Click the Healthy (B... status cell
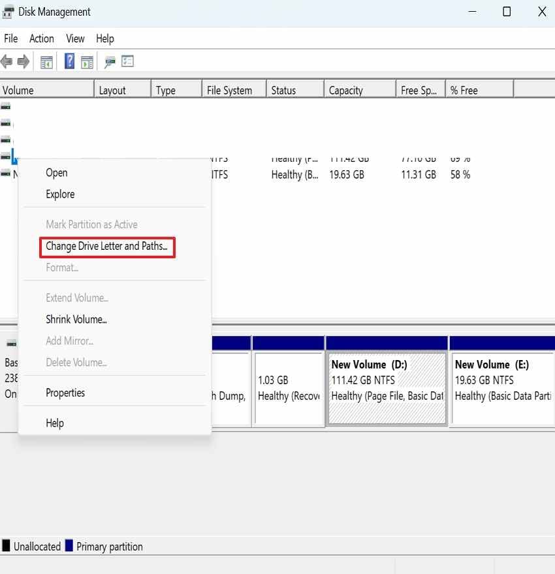Image resolution: width=555 pixels, height=574 pixels. (295, 175)
